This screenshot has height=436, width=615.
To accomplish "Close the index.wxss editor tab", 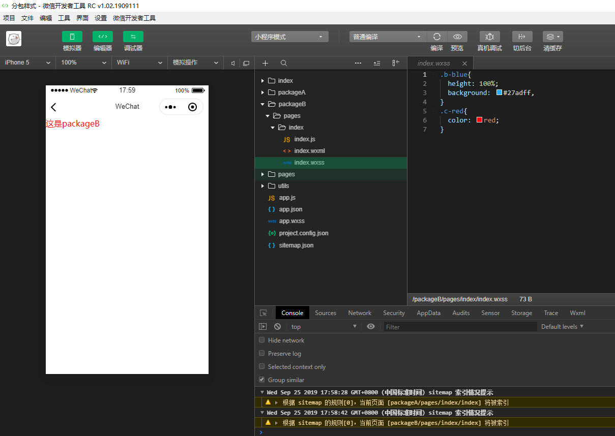I will pos(464,64).
